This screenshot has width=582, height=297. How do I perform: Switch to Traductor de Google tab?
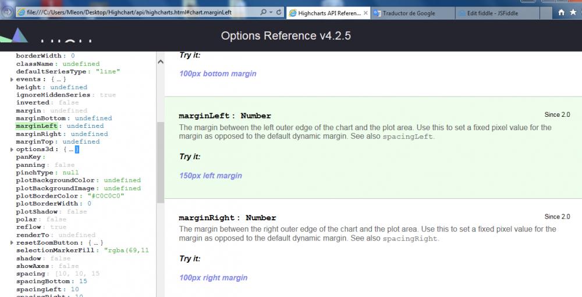tap(413, 13)
